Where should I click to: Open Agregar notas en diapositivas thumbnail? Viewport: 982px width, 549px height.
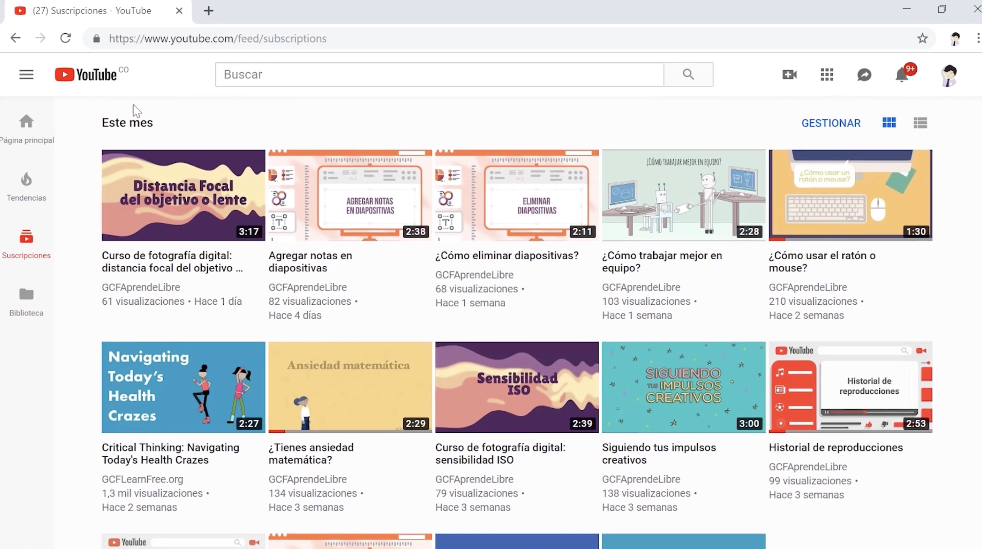pos(350,195)
